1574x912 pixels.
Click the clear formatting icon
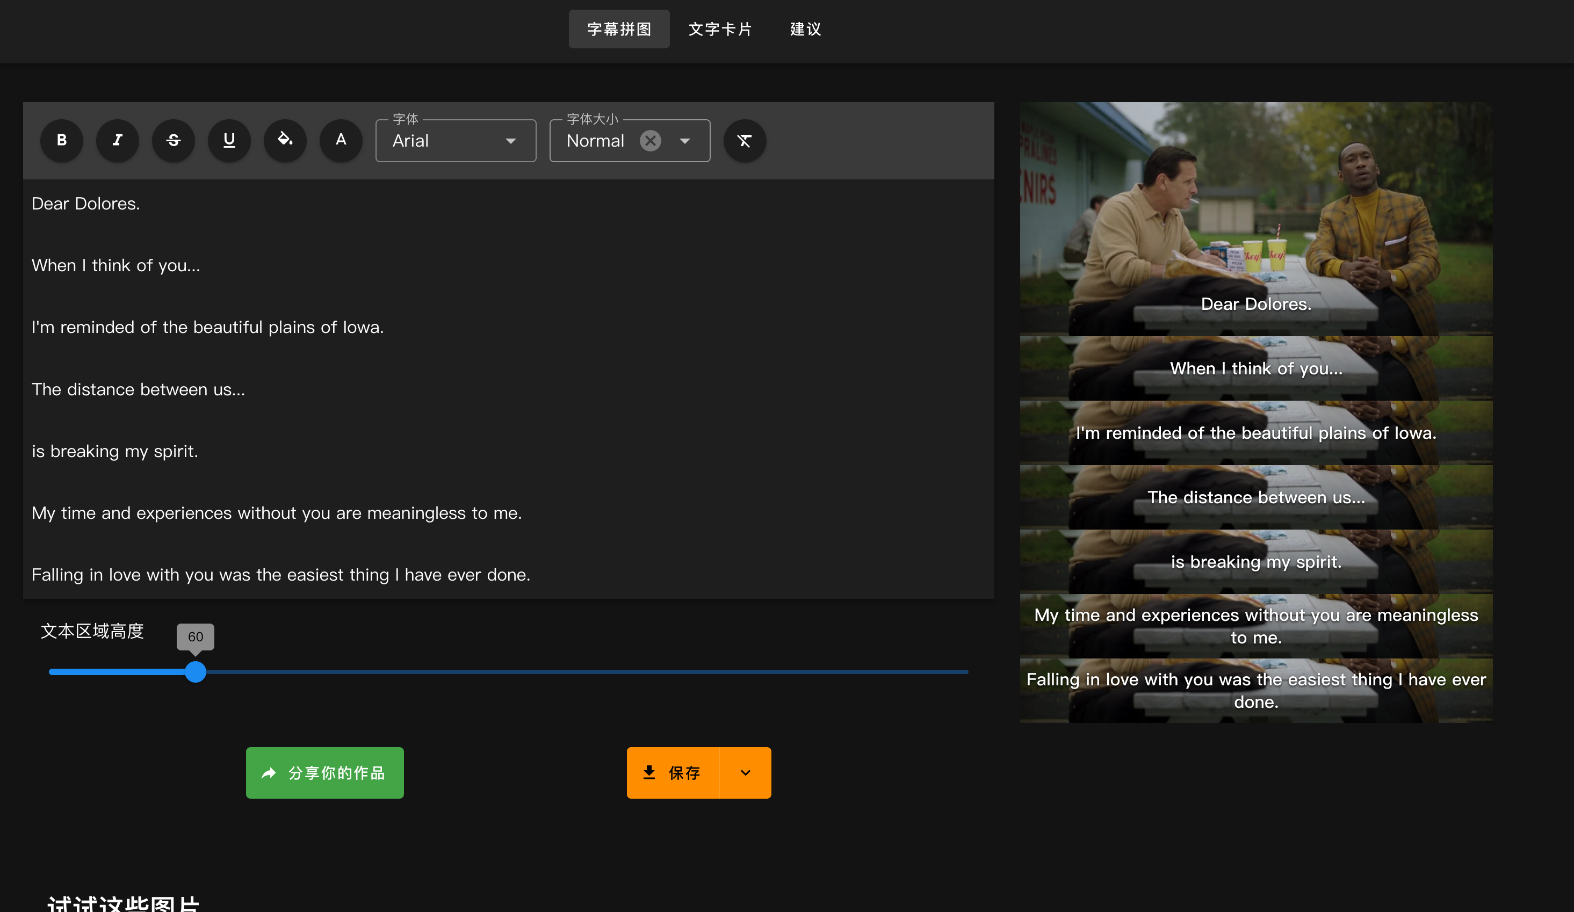pos(745,141)
